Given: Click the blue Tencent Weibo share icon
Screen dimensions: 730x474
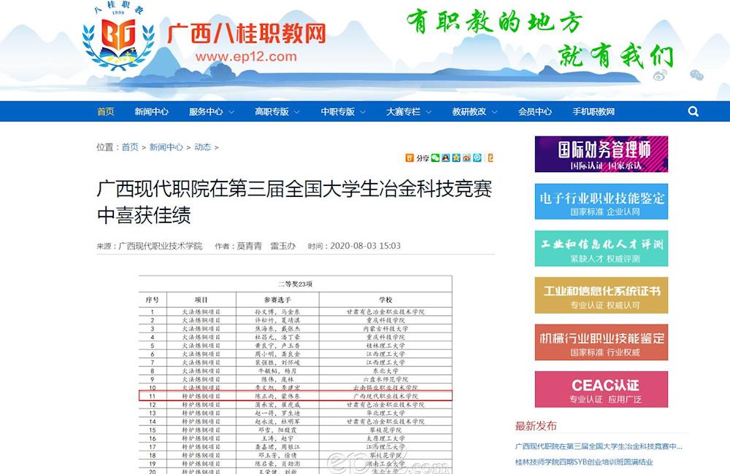Looking at the screenshot, I should (477, 158).
